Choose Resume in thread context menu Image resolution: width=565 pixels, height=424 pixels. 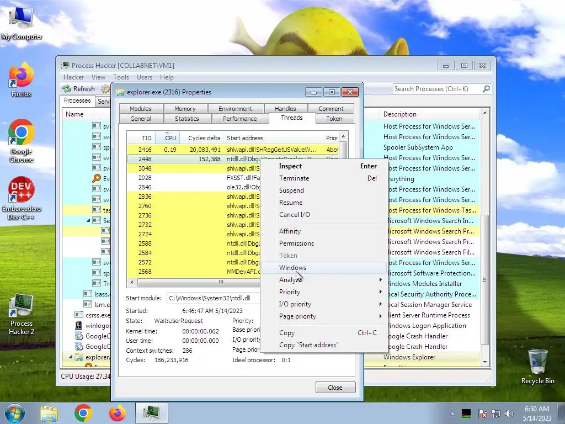(323, 203)
